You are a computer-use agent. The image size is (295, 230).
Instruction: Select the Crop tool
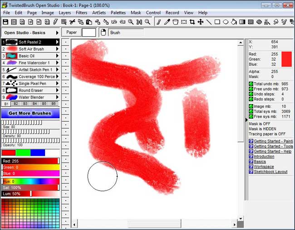pyautogui.click(x=192, y=22)
